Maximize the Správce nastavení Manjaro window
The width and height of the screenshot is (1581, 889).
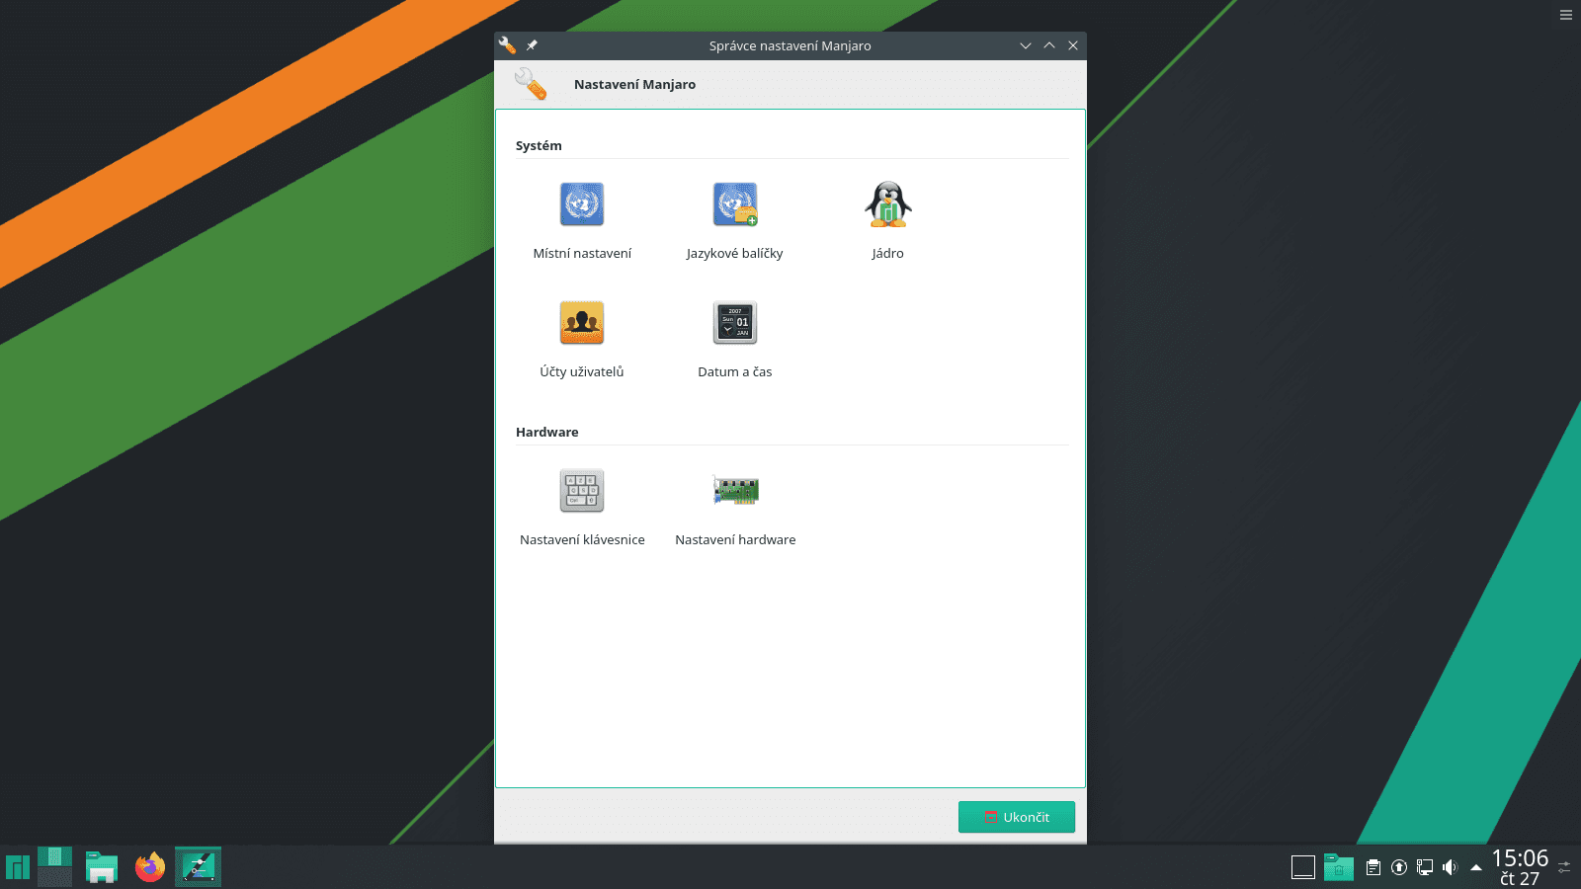click(x=1049, y=45)
